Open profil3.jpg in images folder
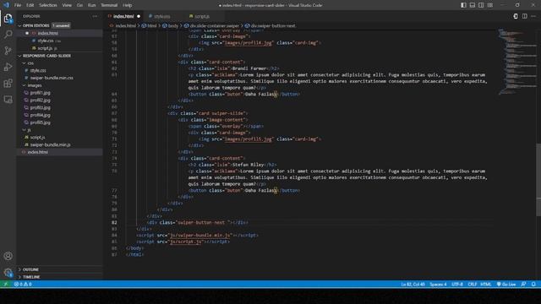Viewport: 541px width, 304px height. (40, 107)
